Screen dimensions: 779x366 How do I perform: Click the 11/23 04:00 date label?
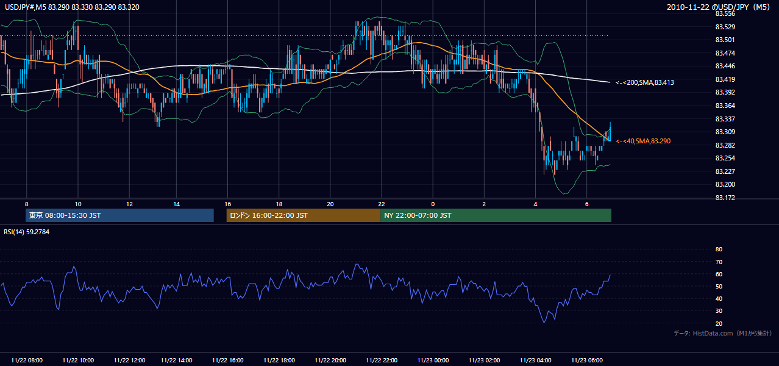click(x=535, y=361)
